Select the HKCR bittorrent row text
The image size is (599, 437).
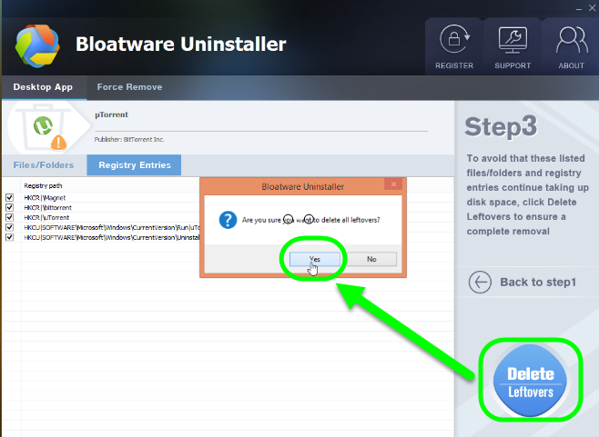(x=47, y=208)
